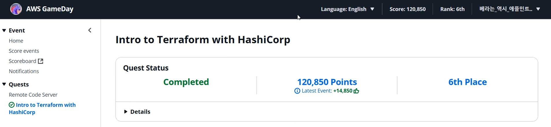Go to Home in the sidebar
Viewport: 551px width, 127px height.
click(16, 41)
